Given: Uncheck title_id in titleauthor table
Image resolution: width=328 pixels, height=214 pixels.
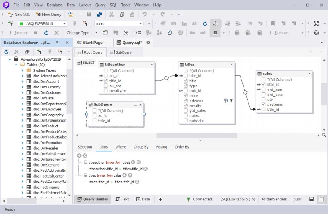Looking at the screenshot, I should coord(106,81).
